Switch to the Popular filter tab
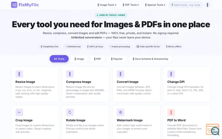The image size is (222, 139). point(117,59)
